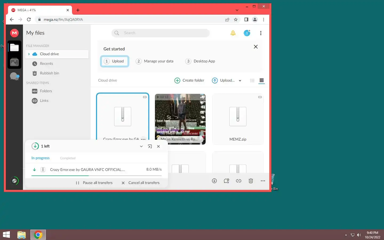Click the volume icon in system tray

359,235
